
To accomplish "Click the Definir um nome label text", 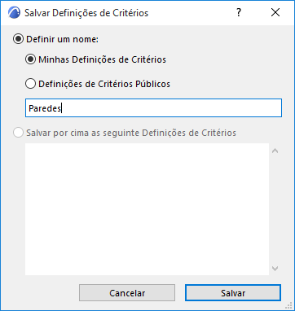I will pyautogui.click(x=62, y=39).
